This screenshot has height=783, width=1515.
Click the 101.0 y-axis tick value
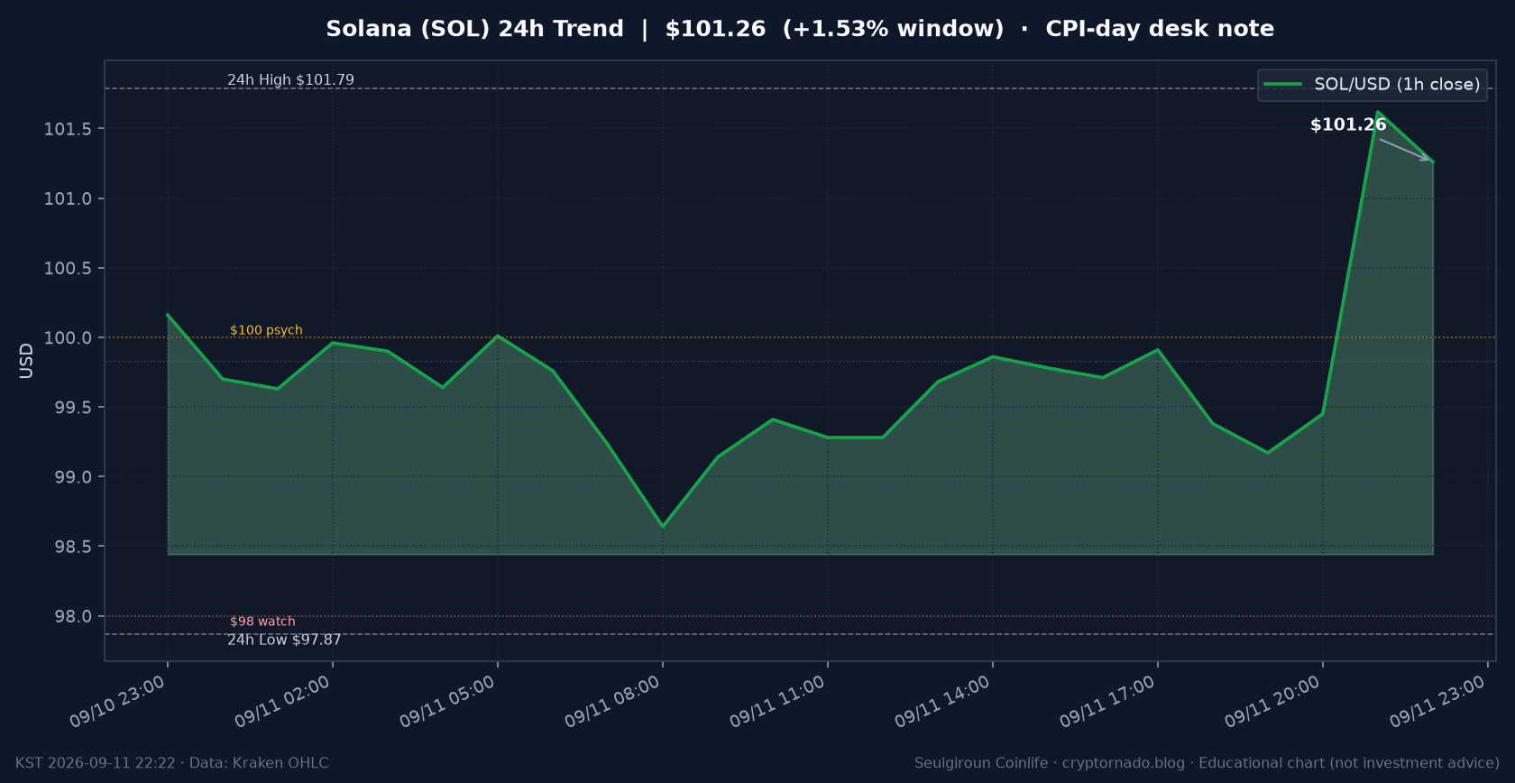point(69,198)
